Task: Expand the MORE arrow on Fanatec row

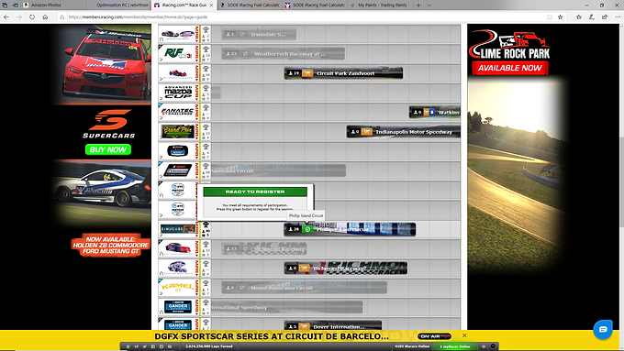Action: click(x=197, y=112)
